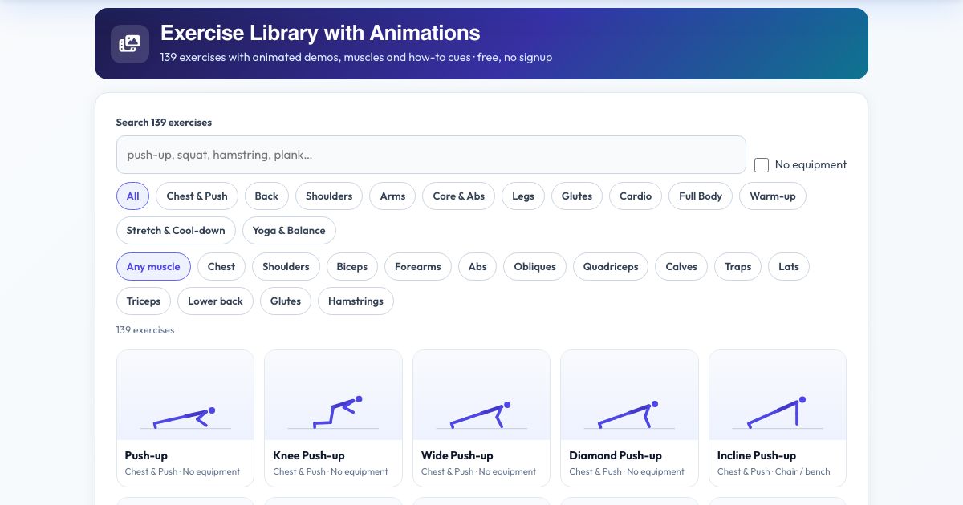The image size is (963, 505).
Task: Filter by Obliques muscle
Action: (535, 266)
